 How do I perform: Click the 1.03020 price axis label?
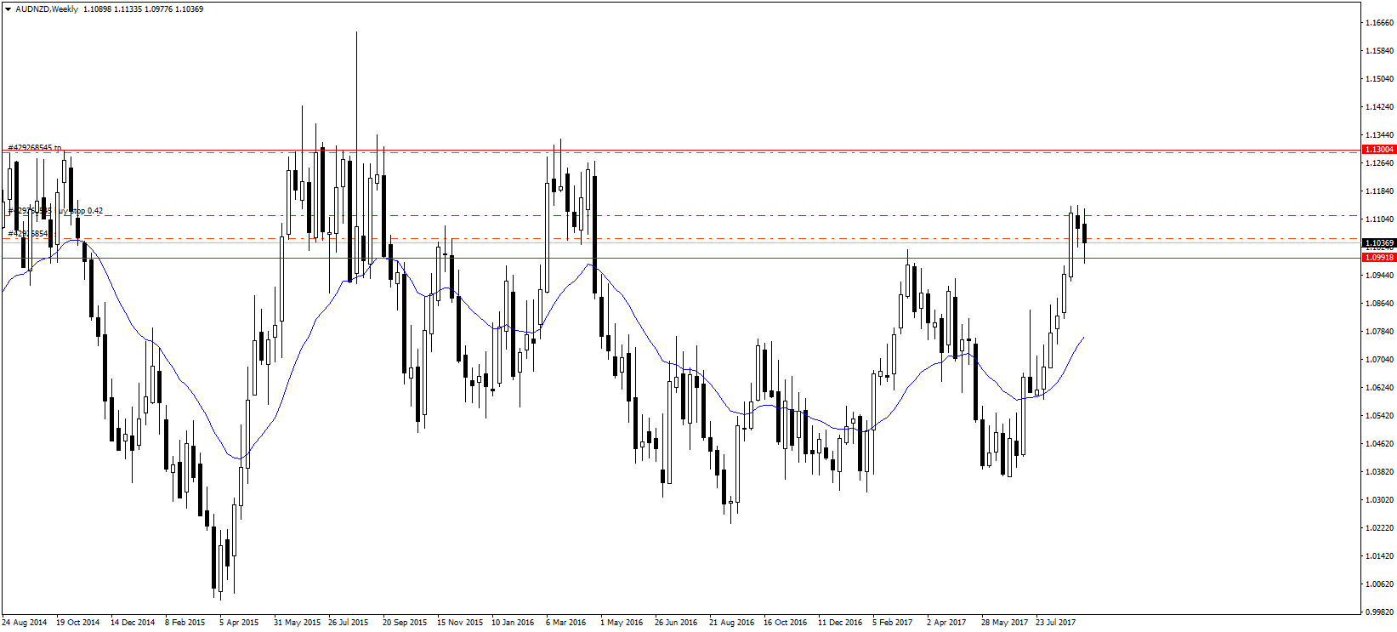pos(1378,500)
